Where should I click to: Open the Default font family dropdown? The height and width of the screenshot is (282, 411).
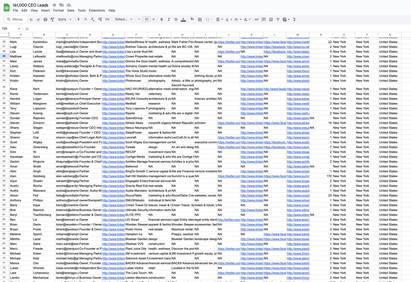(124, 20)
